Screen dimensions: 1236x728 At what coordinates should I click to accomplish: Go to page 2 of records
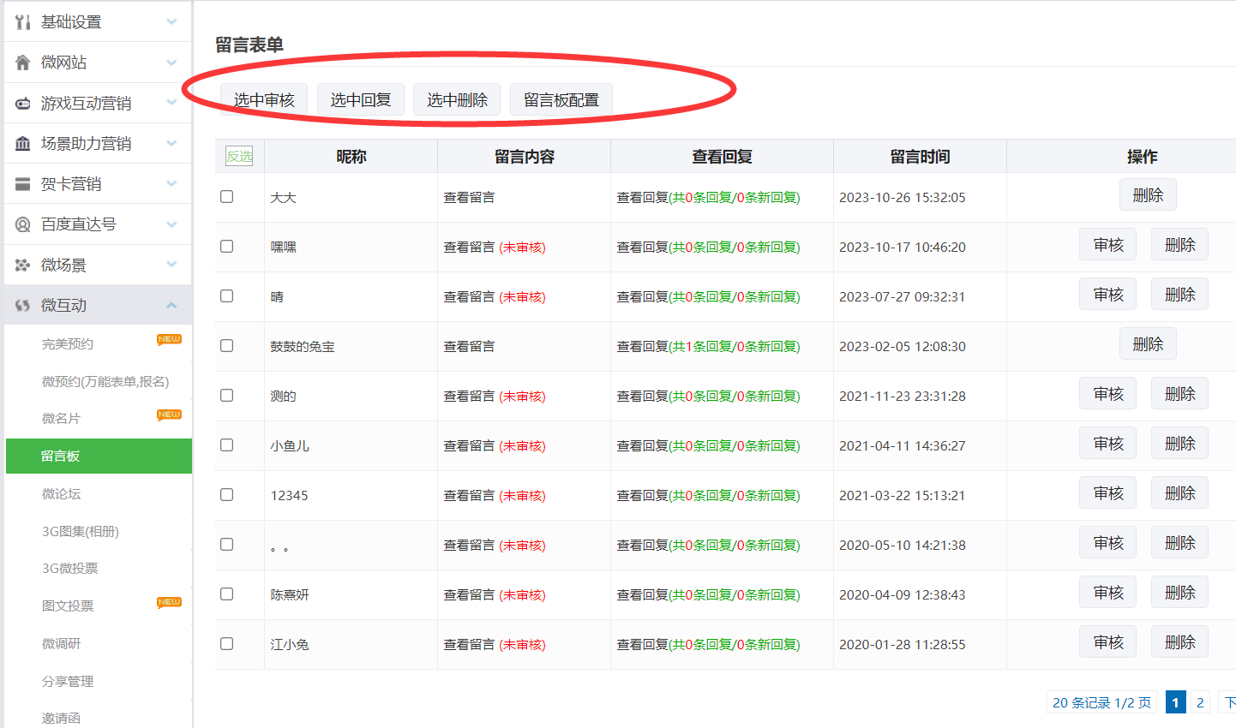1200,702
